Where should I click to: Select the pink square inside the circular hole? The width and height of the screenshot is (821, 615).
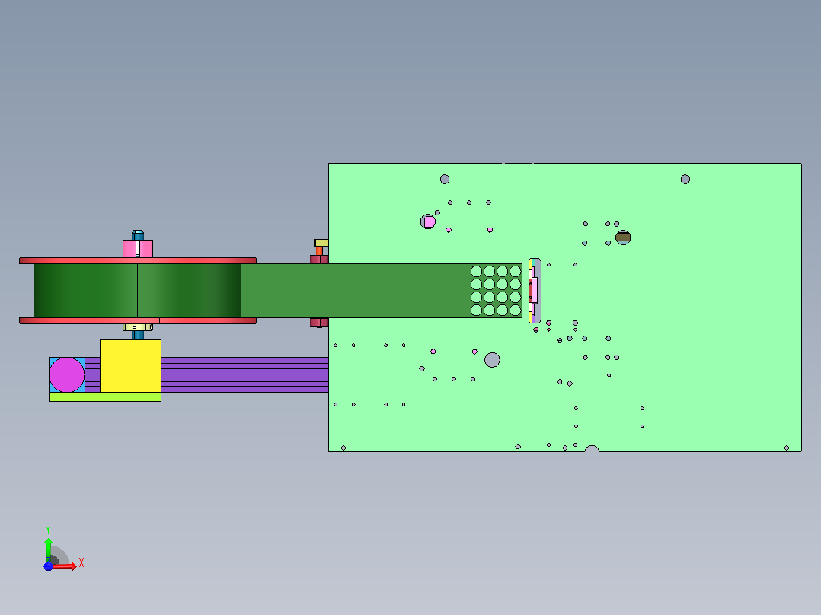point(430,222)
